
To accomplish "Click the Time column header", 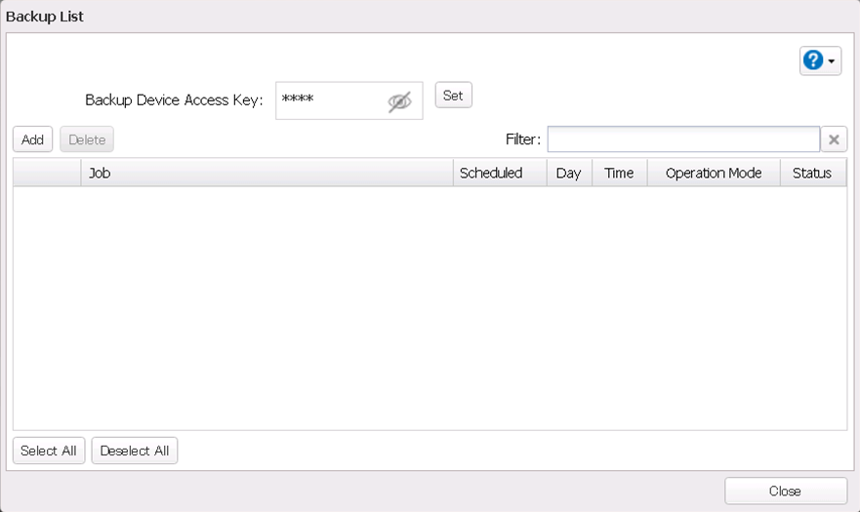I will [x=619, y=173].
